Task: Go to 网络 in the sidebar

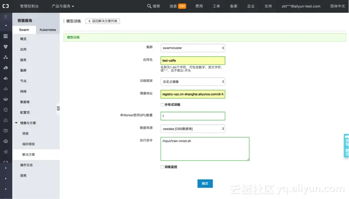Action: [23, 91]
